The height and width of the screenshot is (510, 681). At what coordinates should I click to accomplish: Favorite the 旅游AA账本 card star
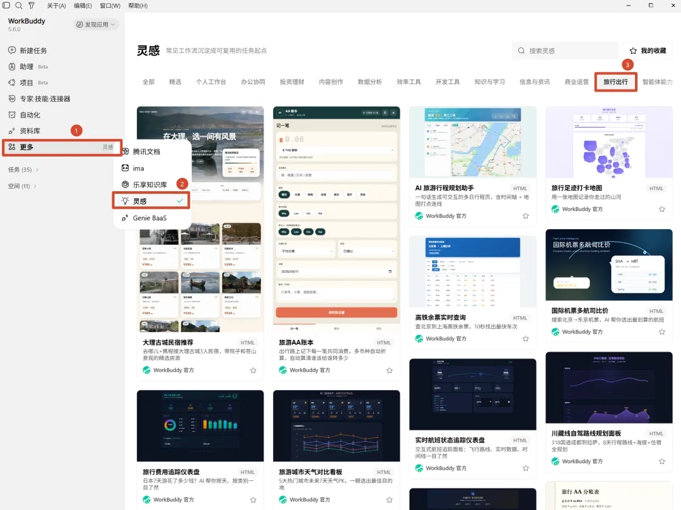click(x=390, y=371)
